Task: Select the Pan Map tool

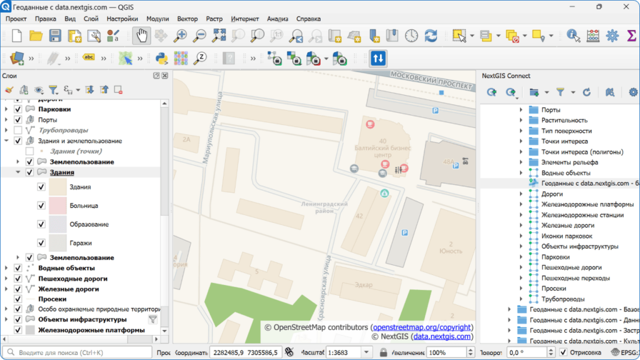Action: tap(141, 36)
